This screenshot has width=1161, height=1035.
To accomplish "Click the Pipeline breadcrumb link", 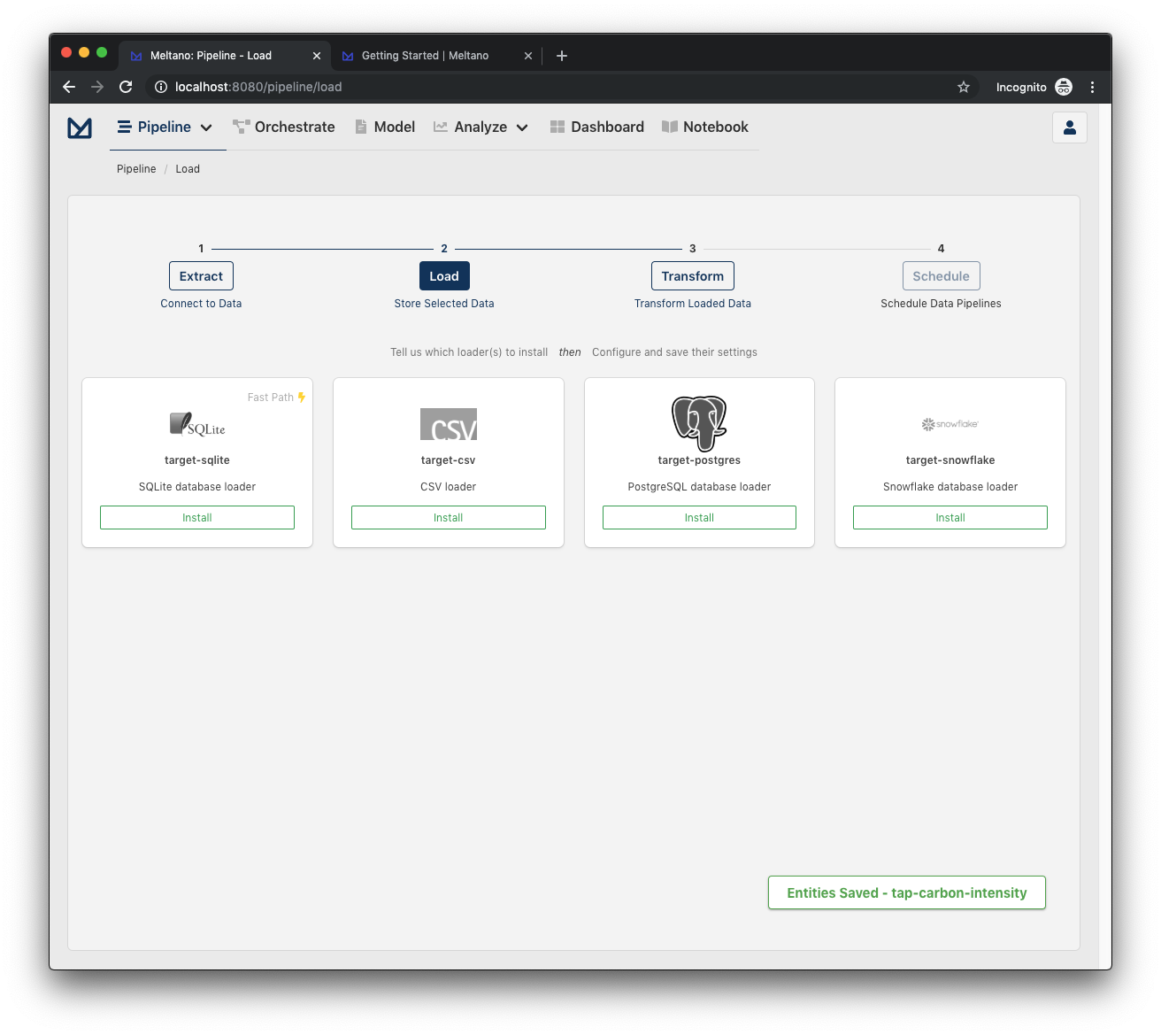I will click(136, 169).
